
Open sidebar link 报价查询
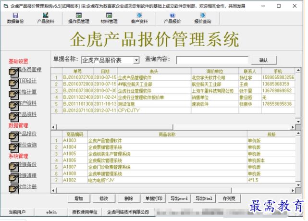coord(27,145)
